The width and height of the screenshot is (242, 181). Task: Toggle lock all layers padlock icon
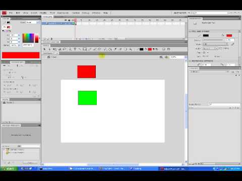pyautogui.click(x=69, y=20)
